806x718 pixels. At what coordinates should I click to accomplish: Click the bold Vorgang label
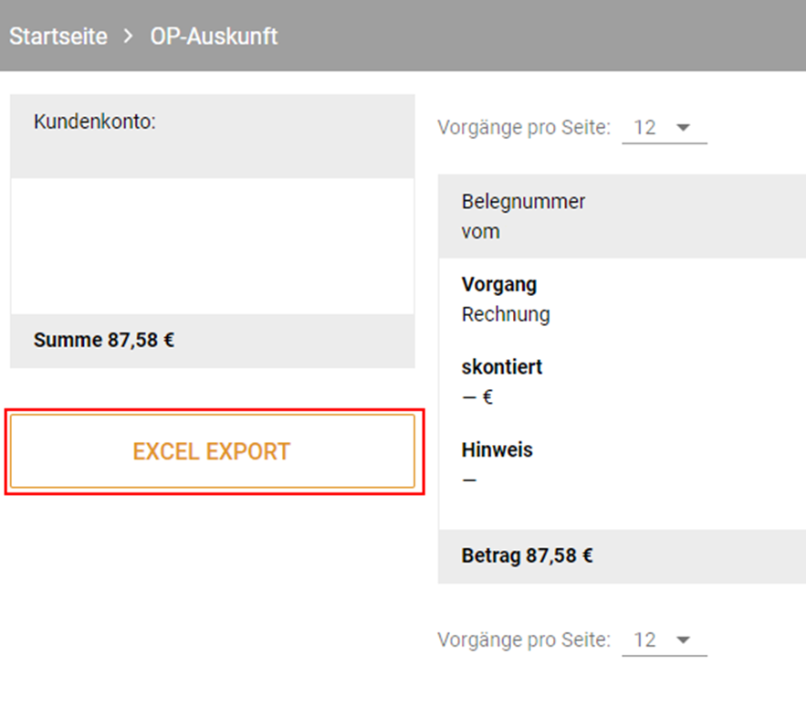tap(498, 284)
